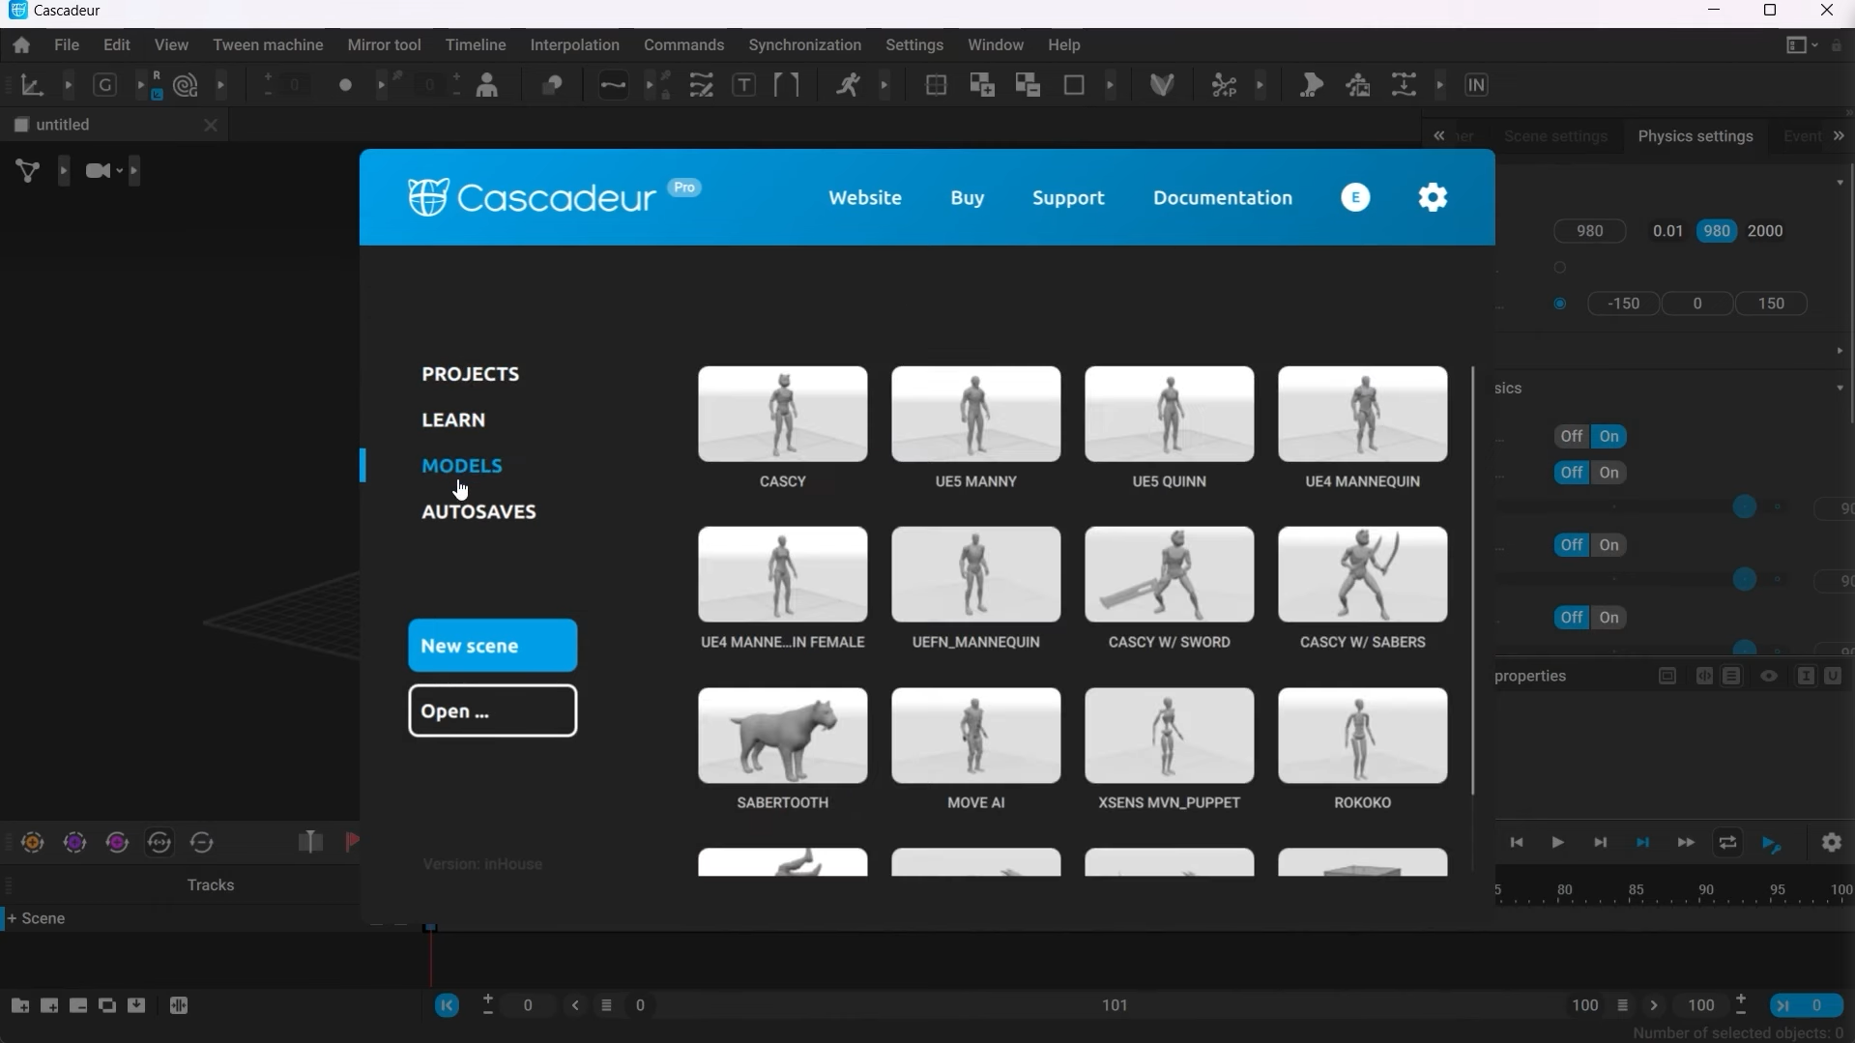The width and height of the screenshot is (1855, 1043).
Task: Click the nodes +P toolbar icon
Action: (1224, 85)
